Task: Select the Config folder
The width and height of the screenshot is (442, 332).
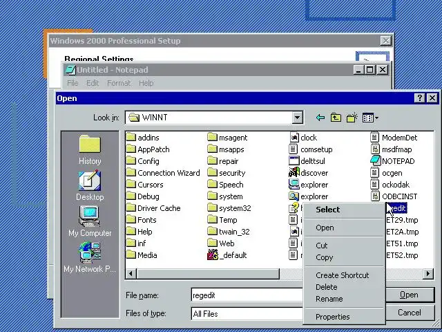Action: click(x=143, y=161)
